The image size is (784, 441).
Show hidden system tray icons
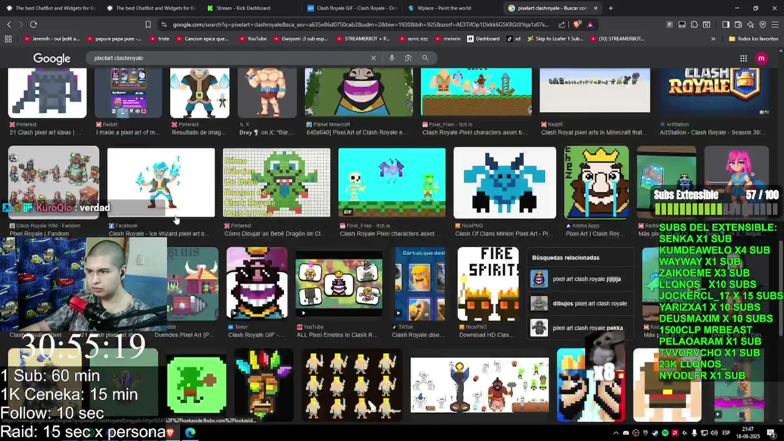pyautogui.click(x=617, y=433)
